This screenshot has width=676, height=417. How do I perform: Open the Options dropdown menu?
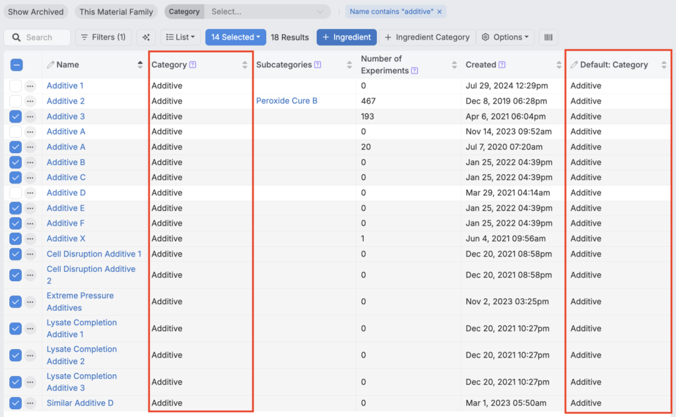(x=506, y=38)
